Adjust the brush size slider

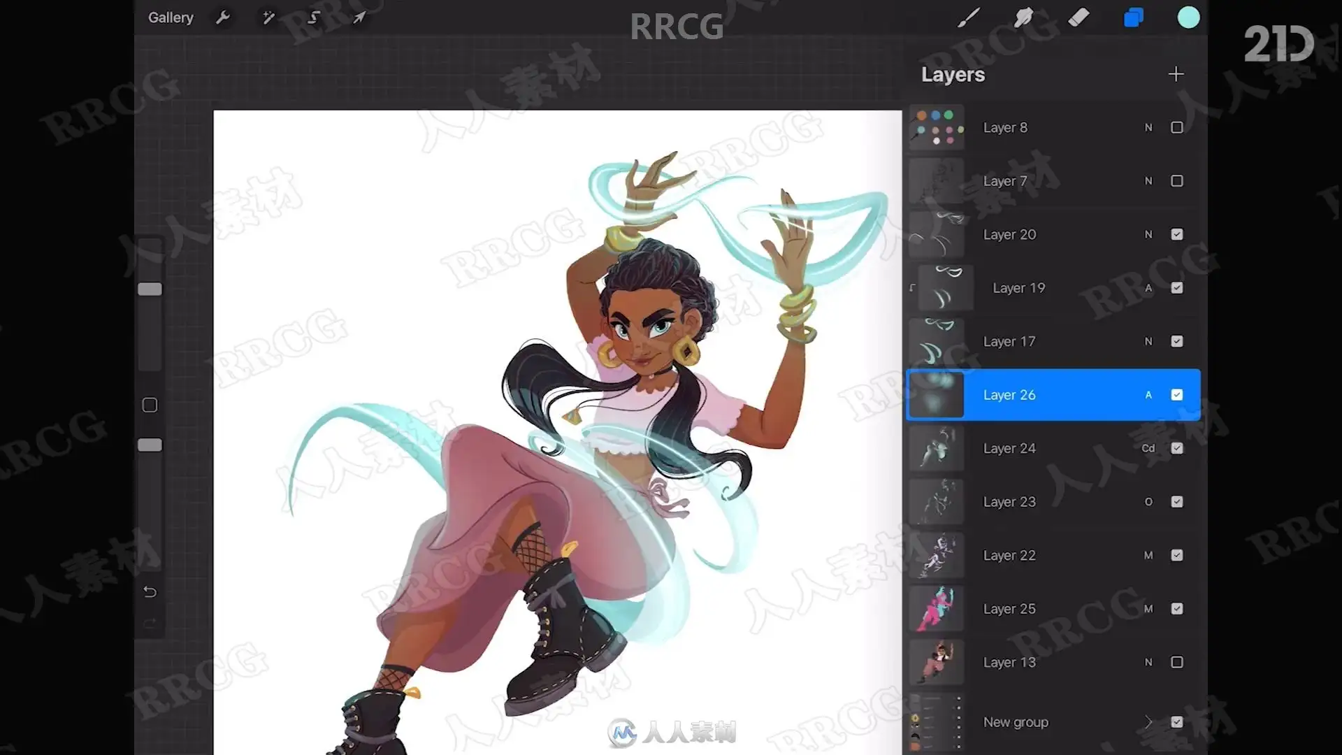(150, 289)
